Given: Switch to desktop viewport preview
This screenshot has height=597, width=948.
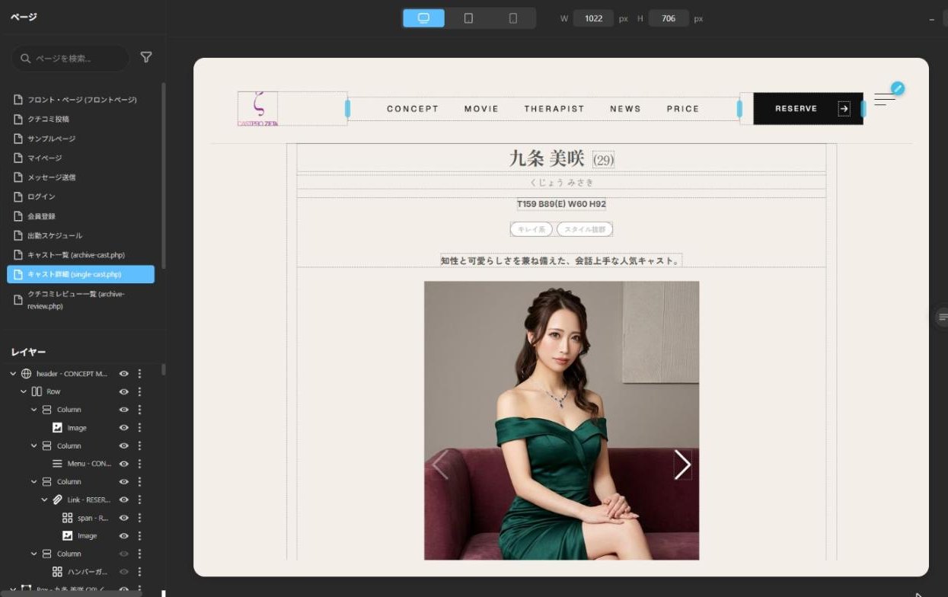Looking at the screenshot, I should coord(423,18).
